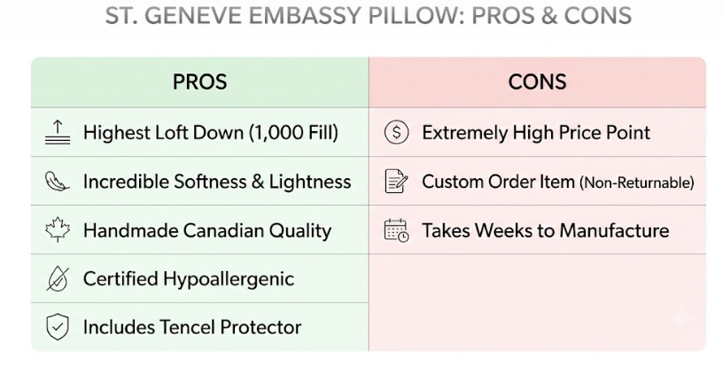723x365 pixels.
Task: Click Incredible Softness & Lightness text
Action: (217, 182)
